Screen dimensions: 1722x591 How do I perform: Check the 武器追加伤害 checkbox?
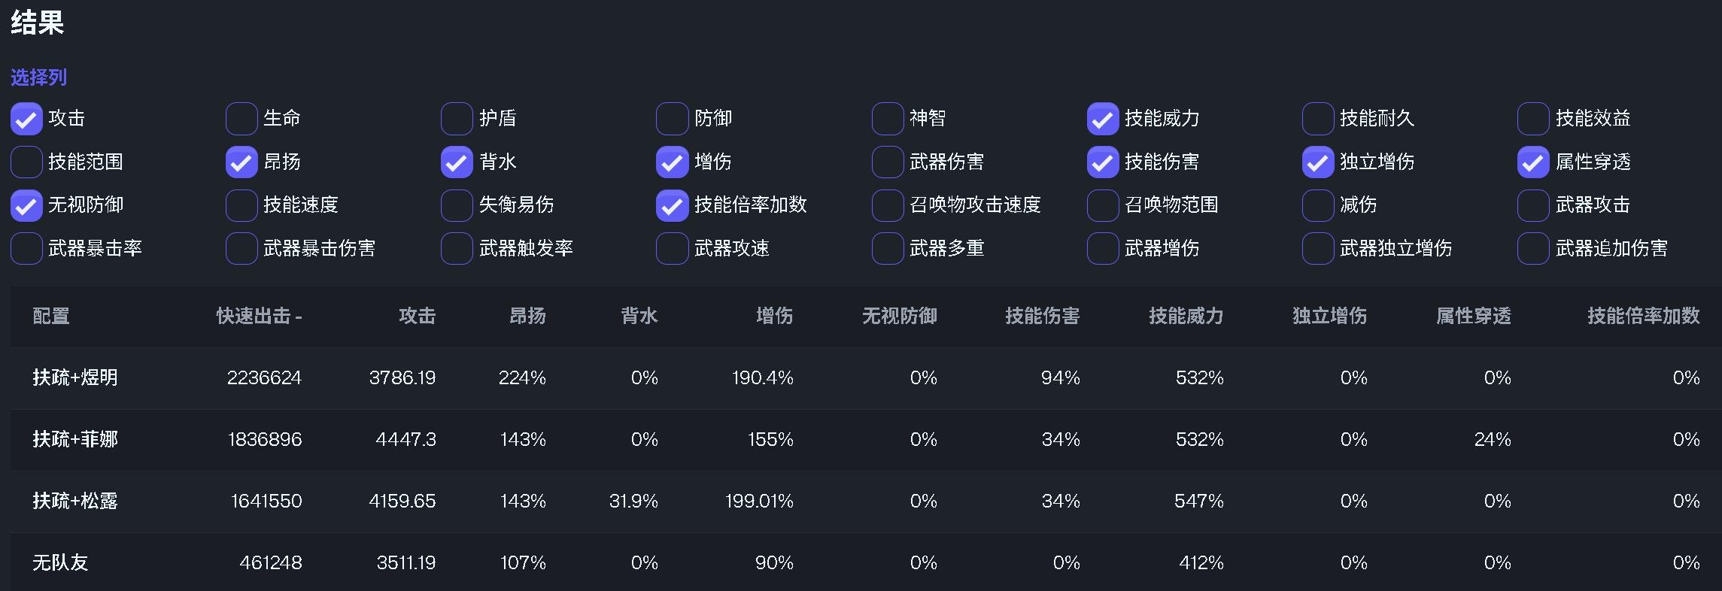pos(1533,249)
